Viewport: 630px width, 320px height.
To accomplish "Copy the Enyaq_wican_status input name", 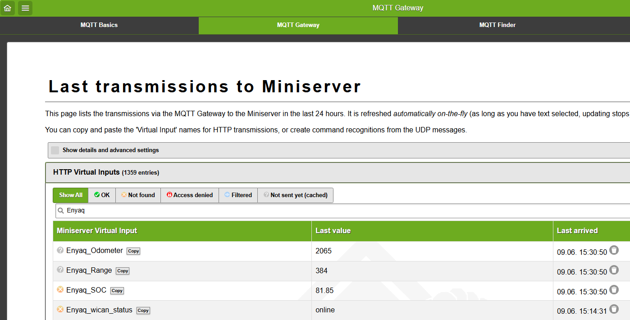I will [143, 311].
